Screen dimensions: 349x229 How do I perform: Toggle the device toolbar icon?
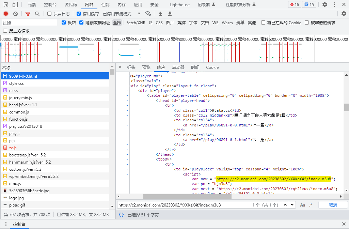click(x=15, y=4)
